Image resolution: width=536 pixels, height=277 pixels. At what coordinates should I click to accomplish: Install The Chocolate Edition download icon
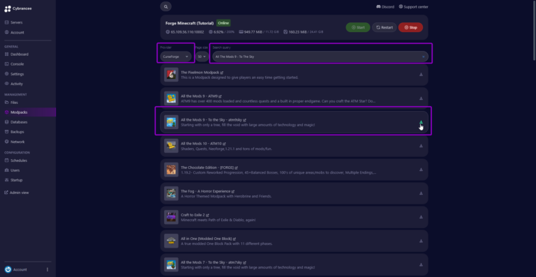pyautogui.click(x=421, y=170)
